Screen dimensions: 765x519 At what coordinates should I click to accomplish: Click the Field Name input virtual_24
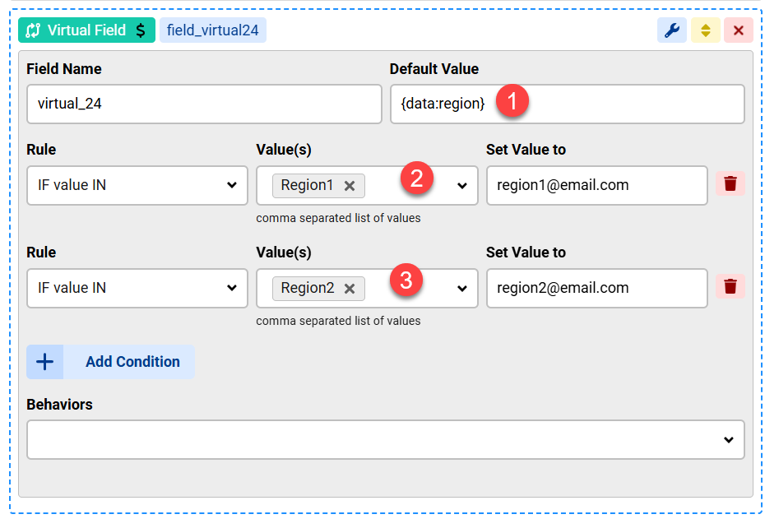204,104
